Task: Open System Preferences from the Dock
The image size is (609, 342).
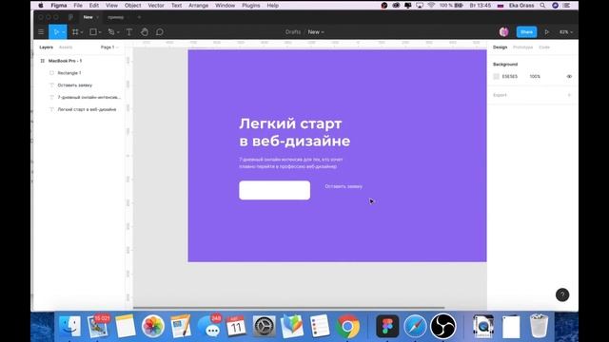Action: pos(265,326)
